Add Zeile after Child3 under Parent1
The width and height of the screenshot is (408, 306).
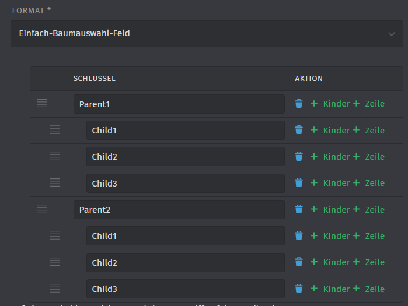pos(369,183)
